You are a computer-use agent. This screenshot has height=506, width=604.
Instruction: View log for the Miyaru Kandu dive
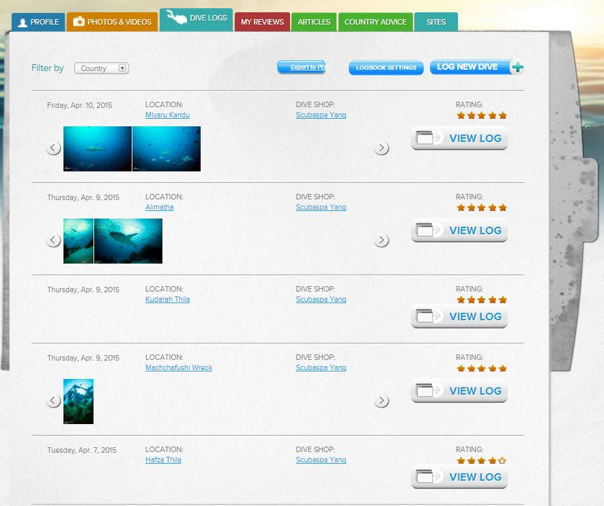click(459, 138)
